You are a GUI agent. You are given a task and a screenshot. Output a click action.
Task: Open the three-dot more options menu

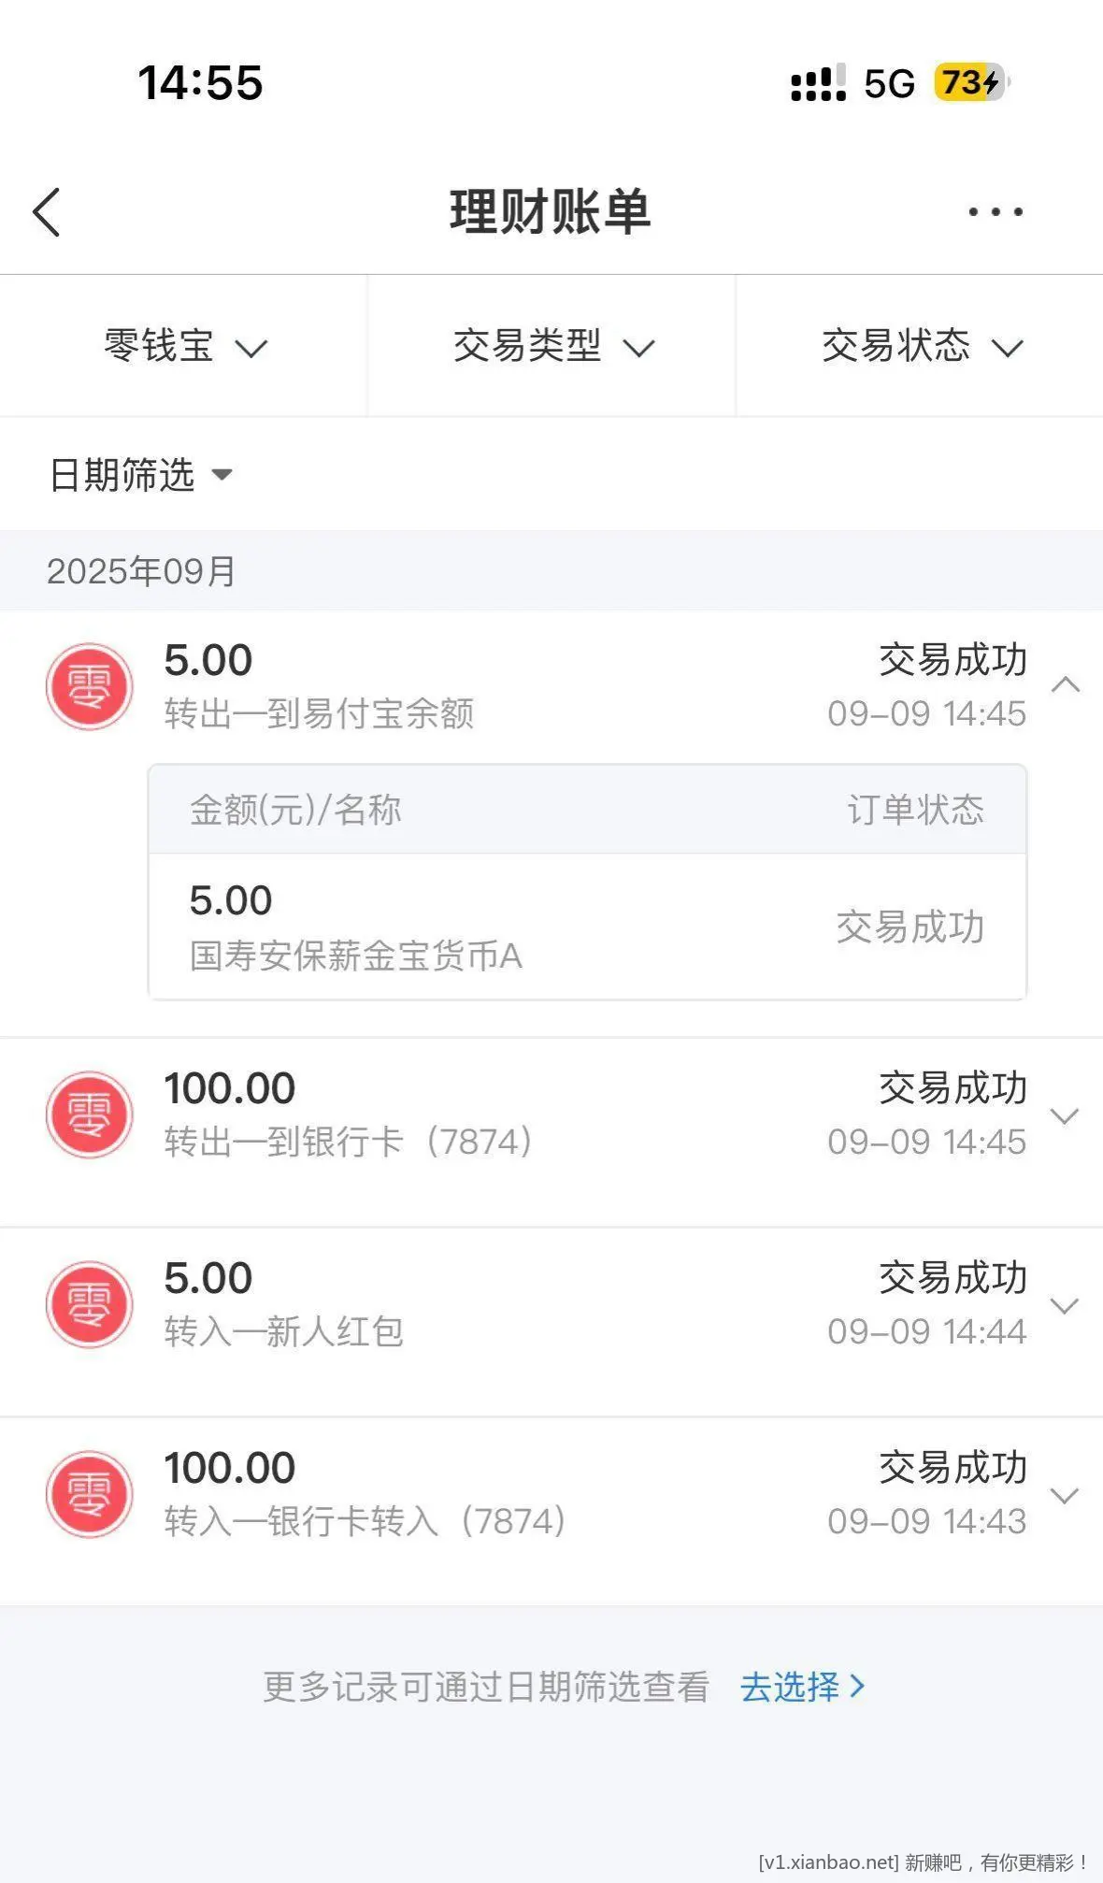pos(996,212)
